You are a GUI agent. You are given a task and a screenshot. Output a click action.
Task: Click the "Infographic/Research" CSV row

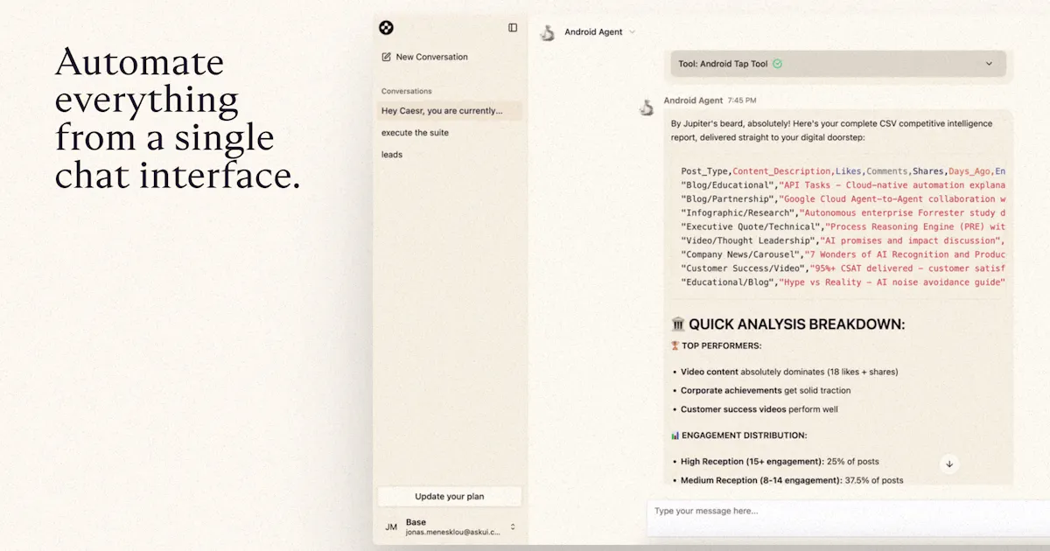843,213
